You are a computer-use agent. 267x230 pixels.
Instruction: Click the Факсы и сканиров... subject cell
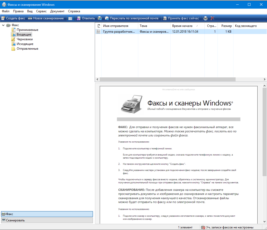pyautogui.click(x=154, y=32)
